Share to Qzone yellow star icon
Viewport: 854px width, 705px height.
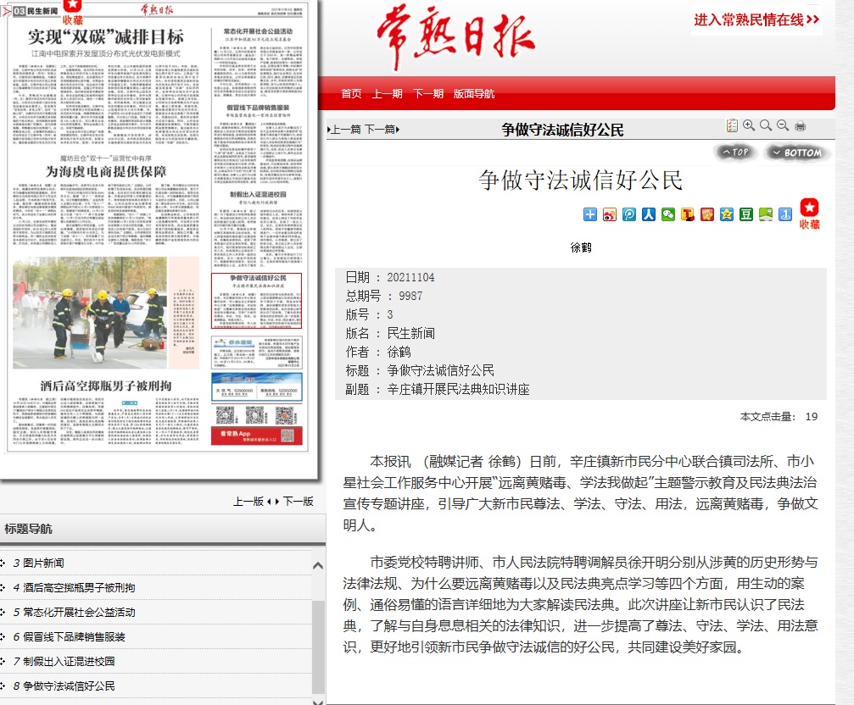pyautogui.click(x=727, y=214)
